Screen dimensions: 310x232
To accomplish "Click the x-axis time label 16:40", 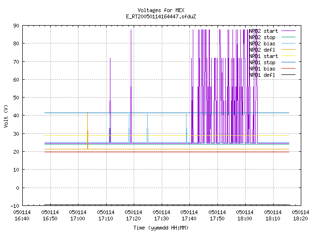I will pos(22,218).
